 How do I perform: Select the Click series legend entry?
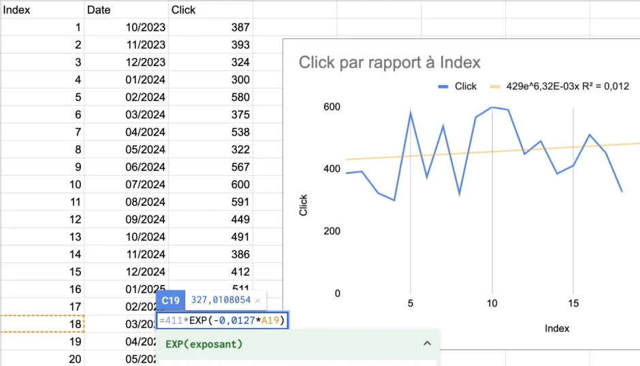pos(457,86)
